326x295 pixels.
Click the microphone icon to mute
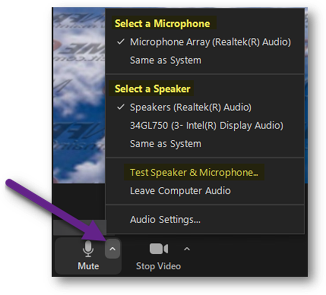88,249
